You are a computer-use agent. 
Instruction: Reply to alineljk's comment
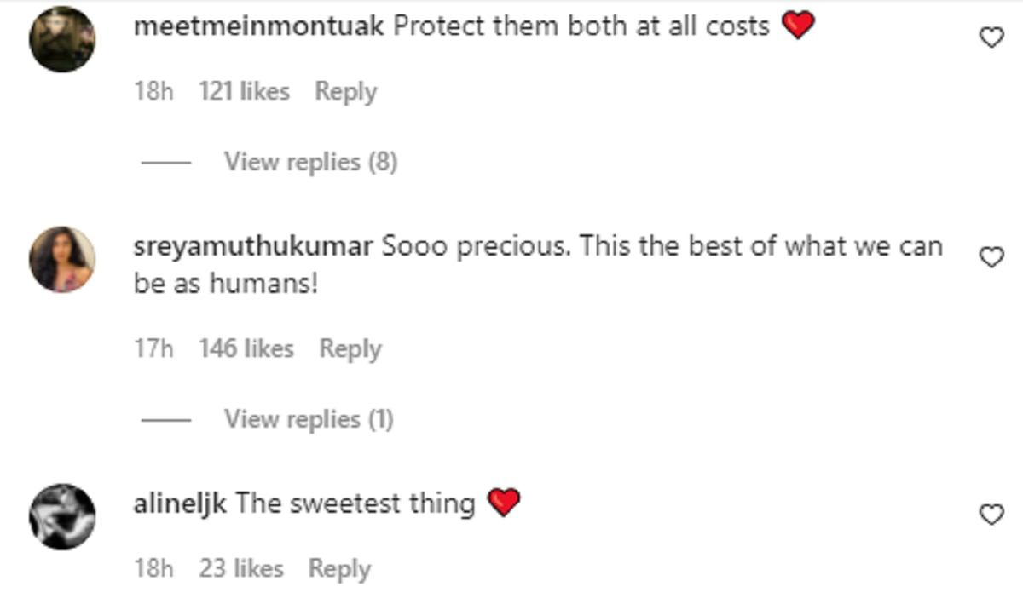point(339,568)
